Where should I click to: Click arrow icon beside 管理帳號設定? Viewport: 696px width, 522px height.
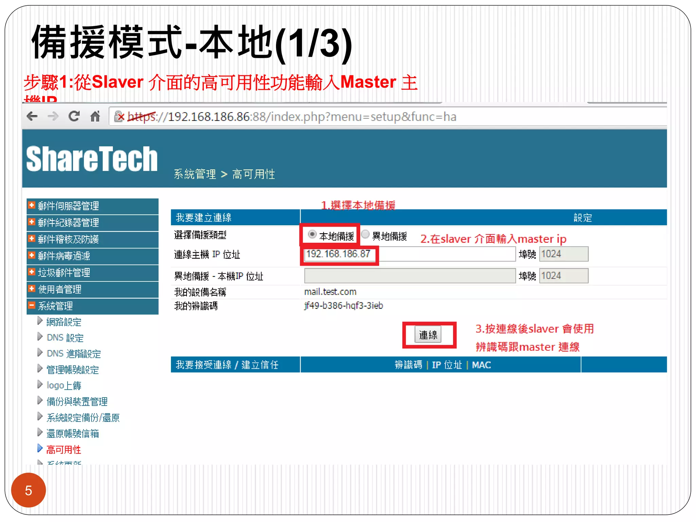tap(40, 368)
